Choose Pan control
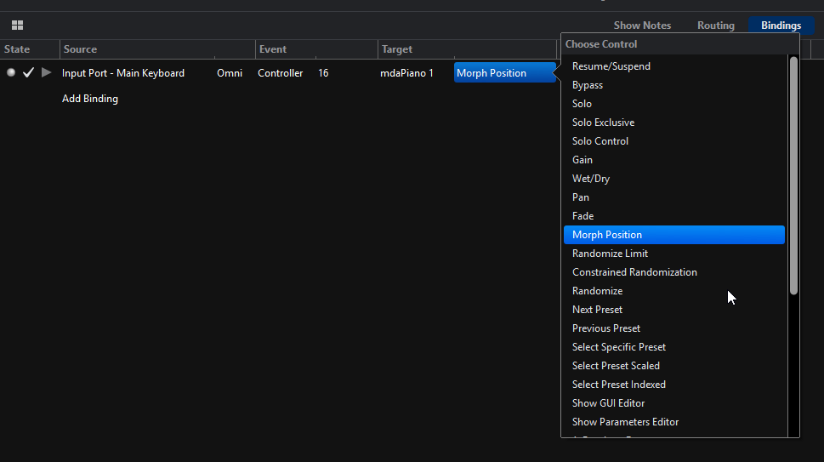Screen dimensions: 824x462 674,197
